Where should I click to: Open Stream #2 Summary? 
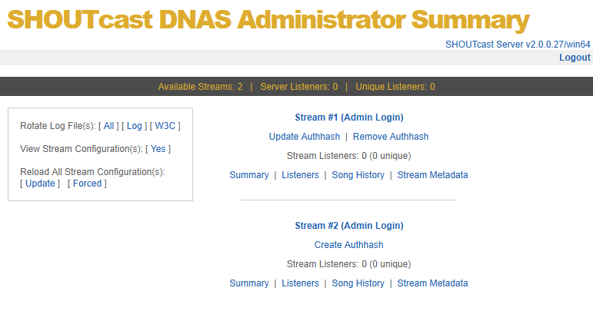[248, 283]
